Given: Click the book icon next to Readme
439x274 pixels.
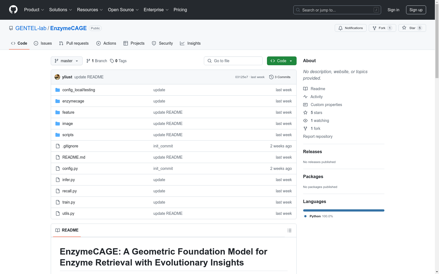Looking at the screenshot, I should [x=305, y=89].
